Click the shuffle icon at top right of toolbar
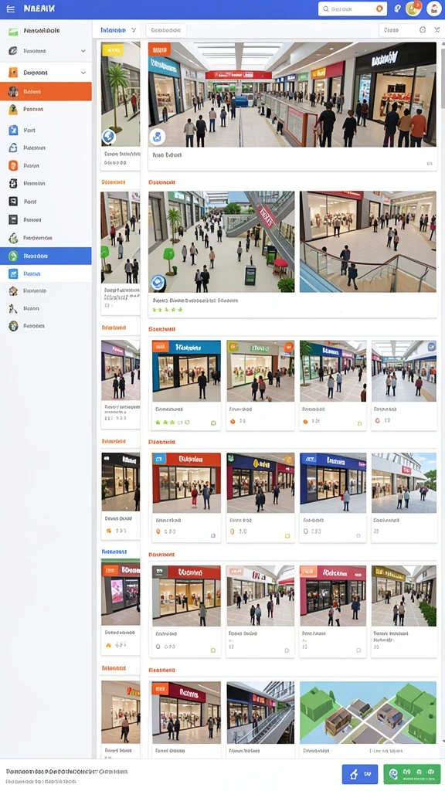The height and width of the screenshot is (791, 445). pyautogui.click(x=437, y=30)
